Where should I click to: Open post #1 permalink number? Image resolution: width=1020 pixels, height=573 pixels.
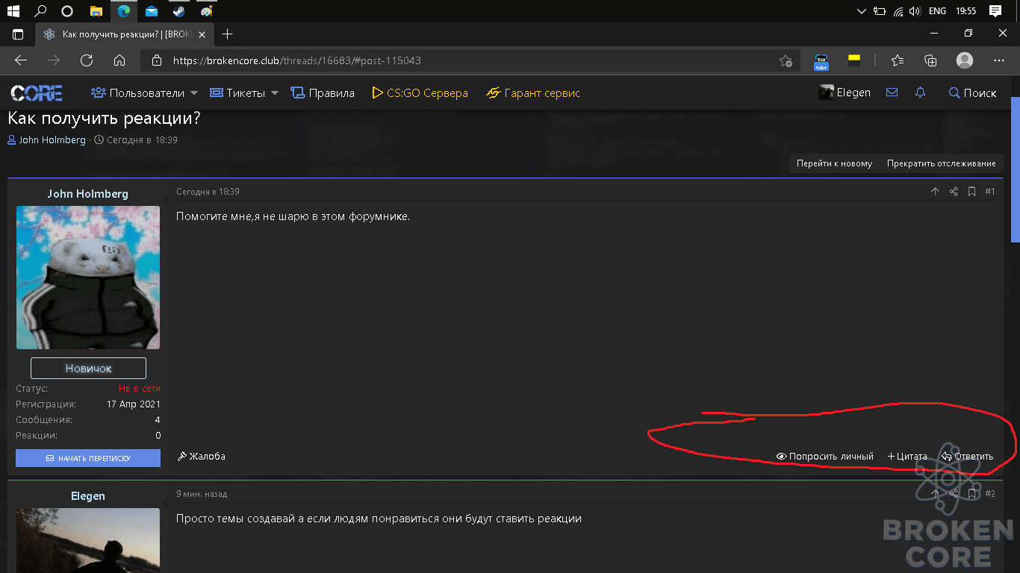coord(990,192)
